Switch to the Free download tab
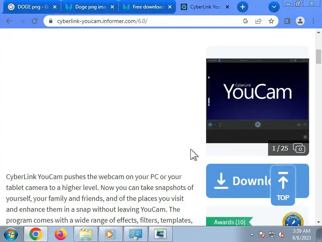 click(147, 7)
